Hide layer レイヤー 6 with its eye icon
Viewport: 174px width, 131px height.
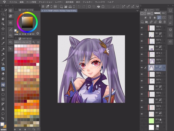142,87
